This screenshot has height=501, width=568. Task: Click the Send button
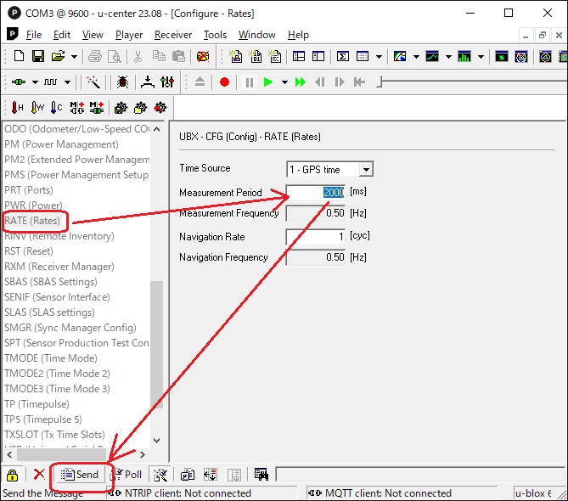coord(80,474)
